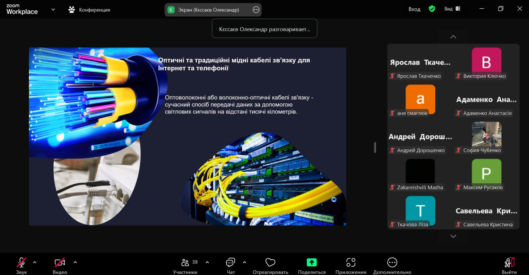Viewport: 529px width, 275px height.
Task: Select Савельева Кристина participant tile
Action: point(486,211)
